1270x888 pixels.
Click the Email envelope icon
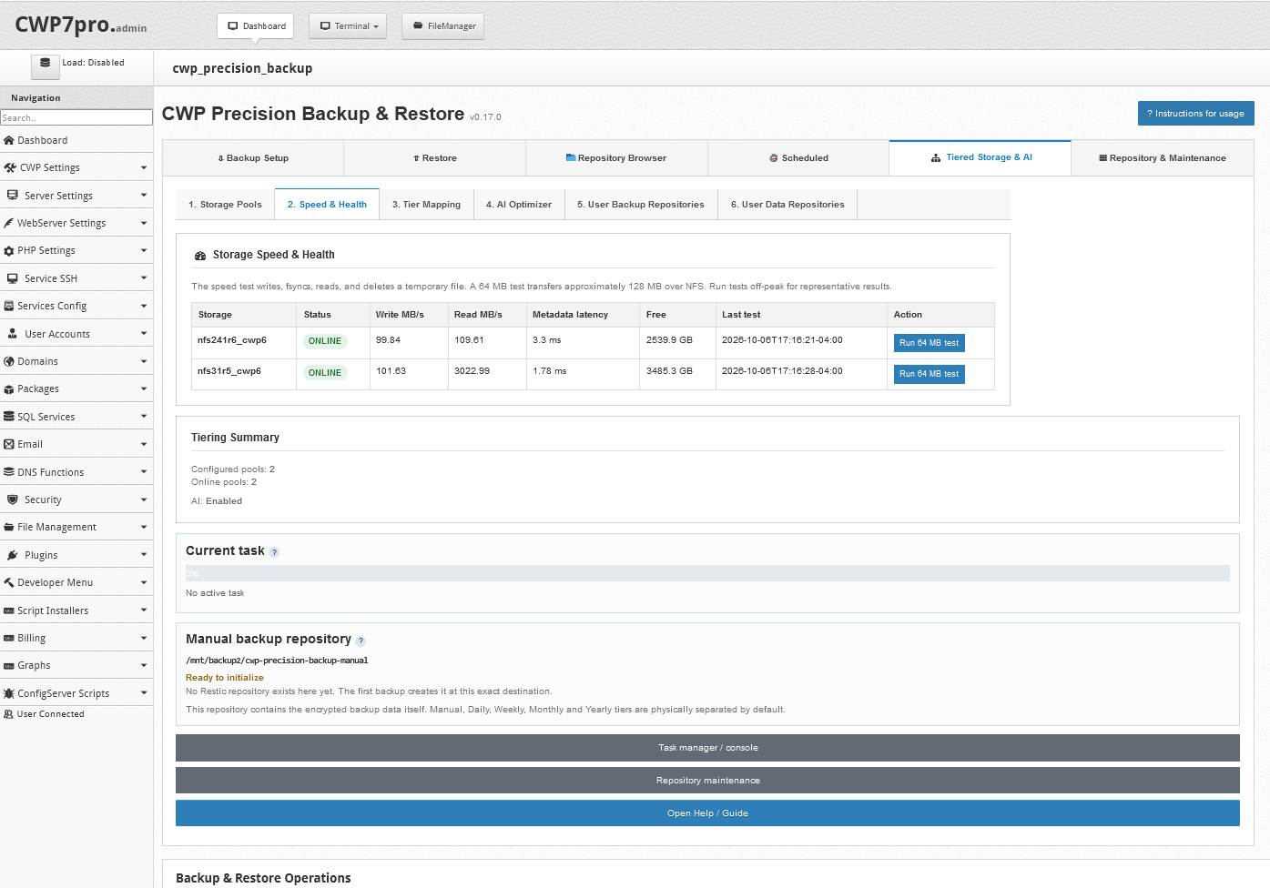click(x=9, y=444)
